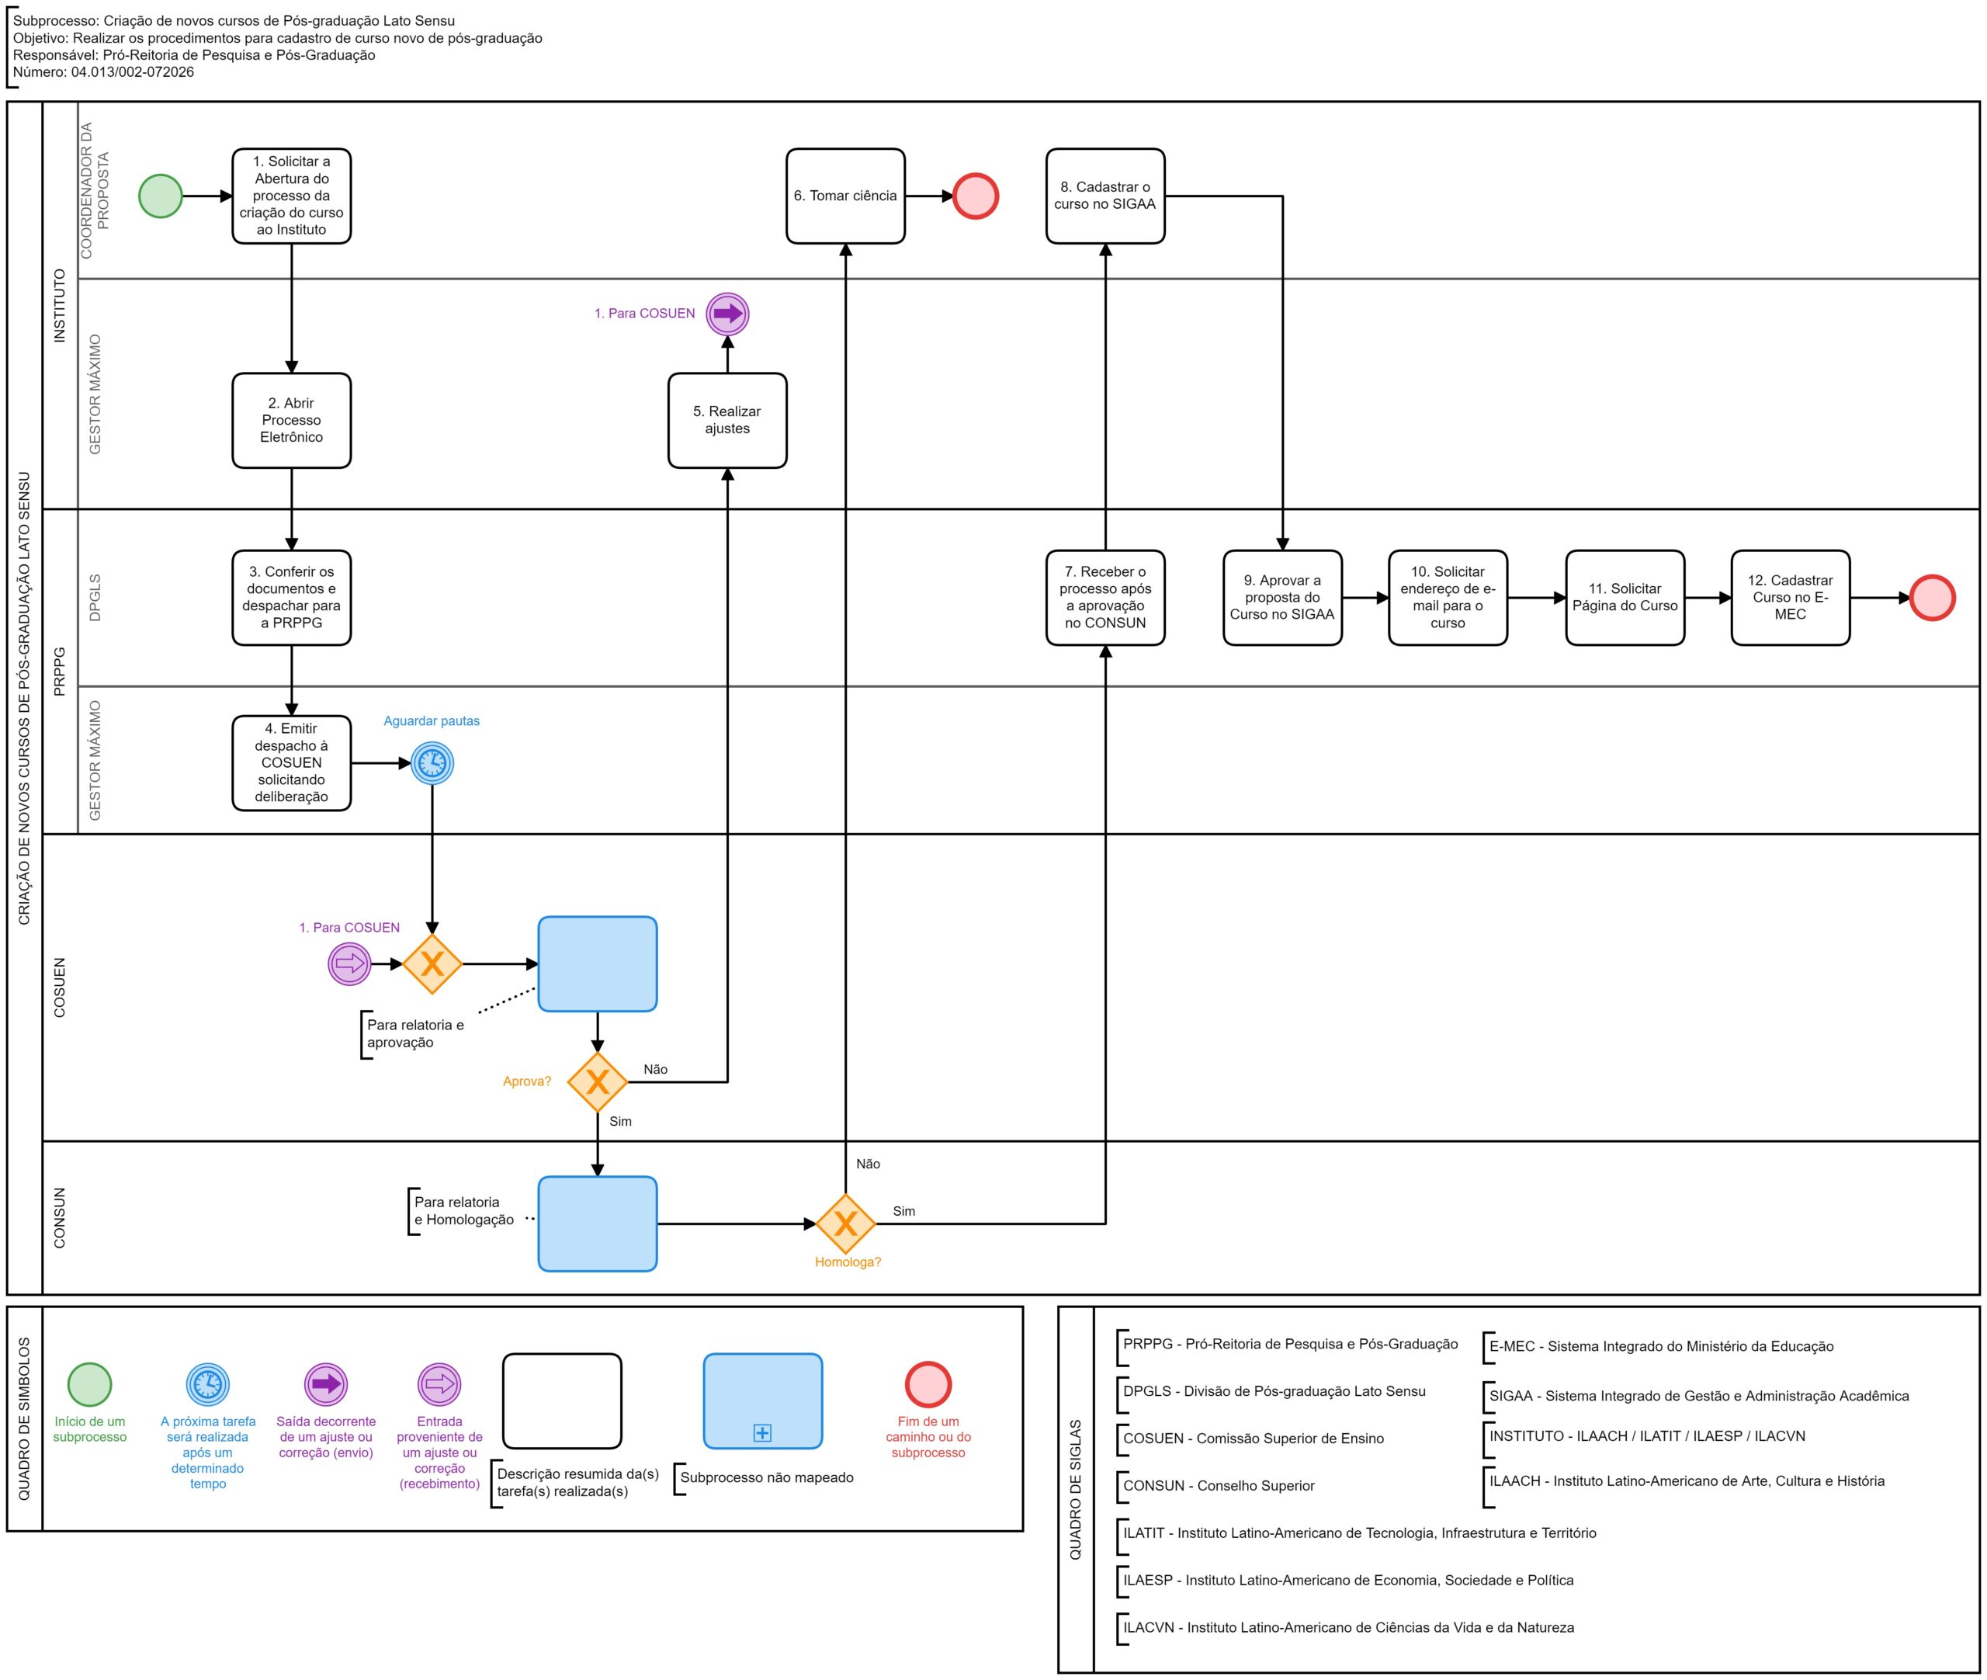Click the blue subprocess box in CONSUN lane
This screenshot has height=1680, width=1987.
597,1224
